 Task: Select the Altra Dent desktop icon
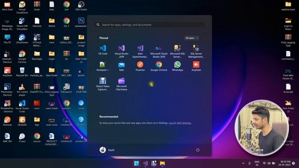(x=7, y=6)
